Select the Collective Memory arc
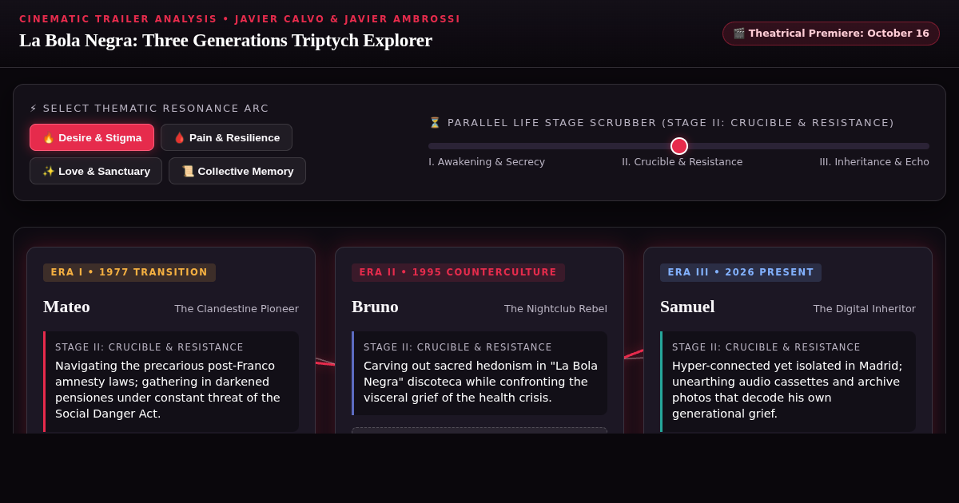 [x=237, y=171]
